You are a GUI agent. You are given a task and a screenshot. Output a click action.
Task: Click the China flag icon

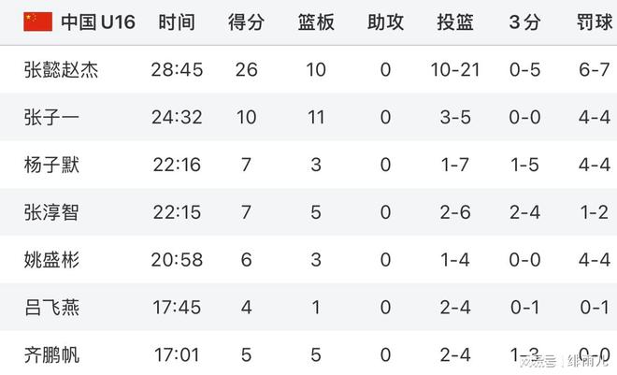37,22
